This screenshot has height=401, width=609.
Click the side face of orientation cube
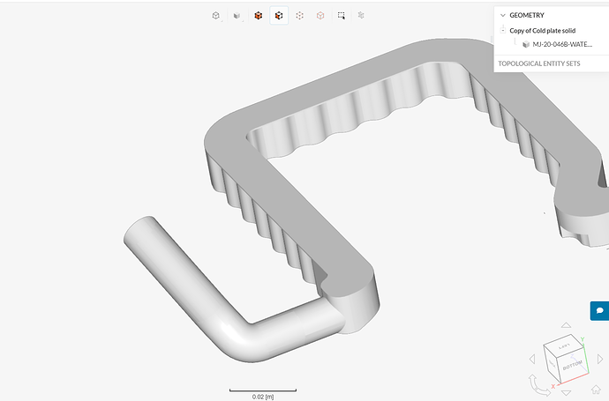click(x=552, y=364)
